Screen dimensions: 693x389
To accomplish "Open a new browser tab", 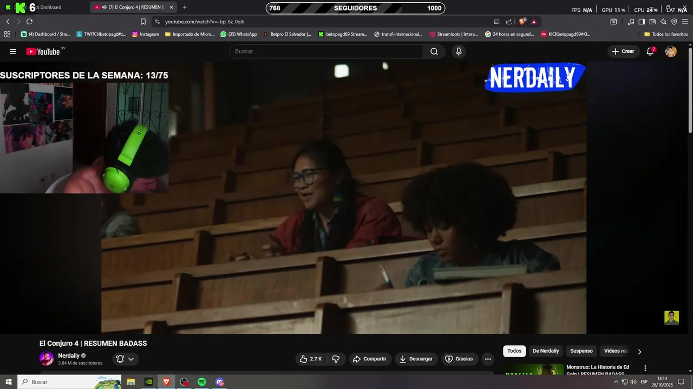I will coord(185,8).
